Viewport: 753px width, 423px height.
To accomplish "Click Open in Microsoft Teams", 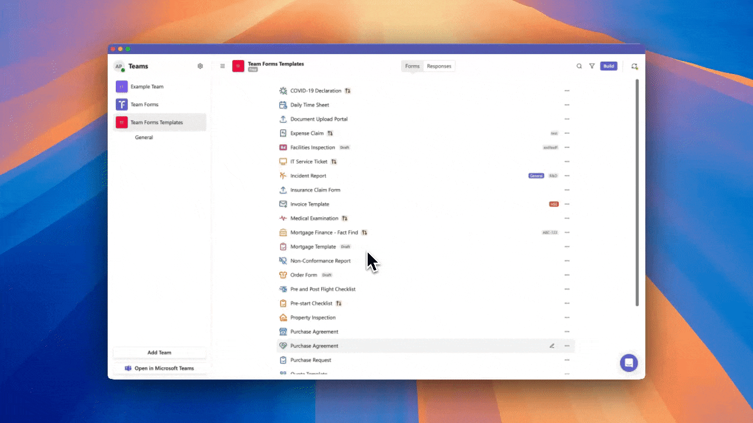I will [159, 368].
